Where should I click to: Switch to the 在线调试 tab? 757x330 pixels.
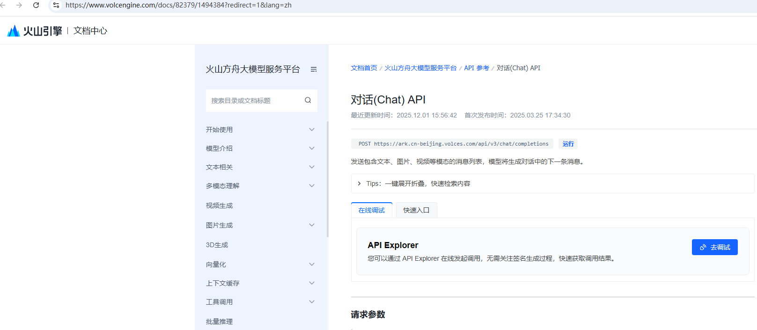[x=372, y=210]
